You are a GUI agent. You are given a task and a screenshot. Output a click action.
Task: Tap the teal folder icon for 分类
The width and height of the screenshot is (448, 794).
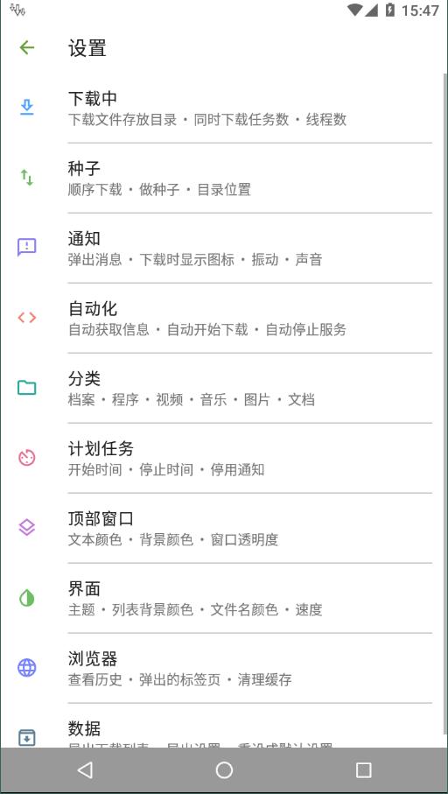coord(27,388)
